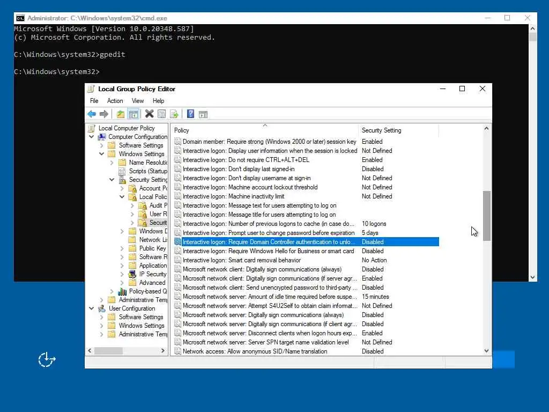
Task: Collapse the Security Settings node
Action: point(112,180)
